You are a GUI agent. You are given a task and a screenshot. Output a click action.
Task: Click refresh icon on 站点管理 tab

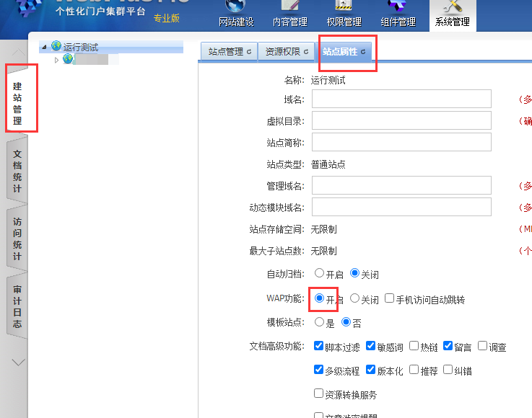point(249,52)
